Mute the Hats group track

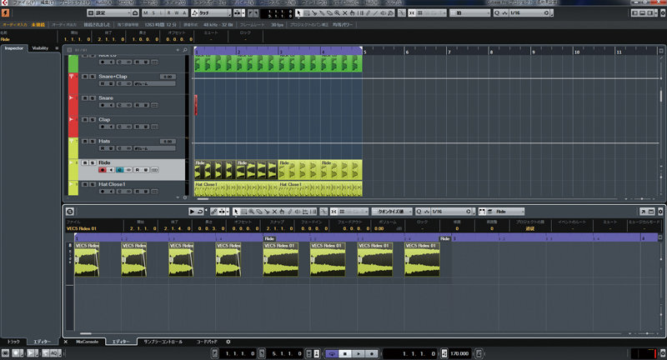(84, 141)
